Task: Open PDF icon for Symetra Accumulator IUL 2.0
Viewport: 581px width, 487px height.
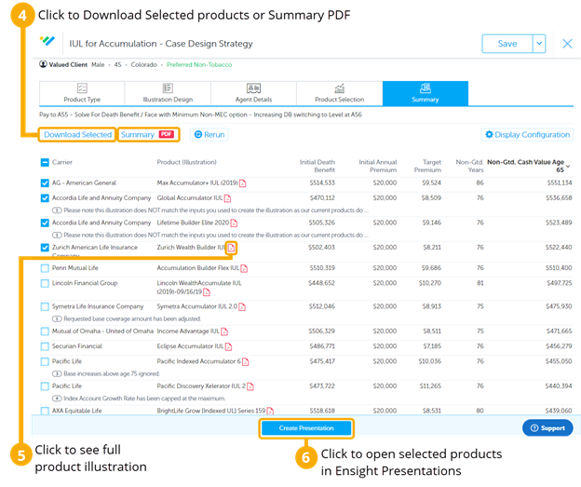Action: 242,307
